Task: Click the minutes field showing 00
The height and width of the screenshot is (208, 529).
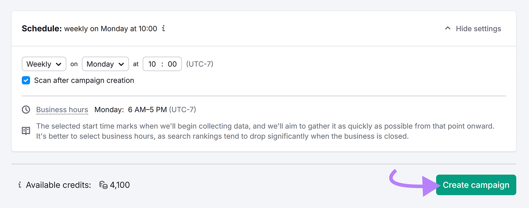Action: [172, 64]
